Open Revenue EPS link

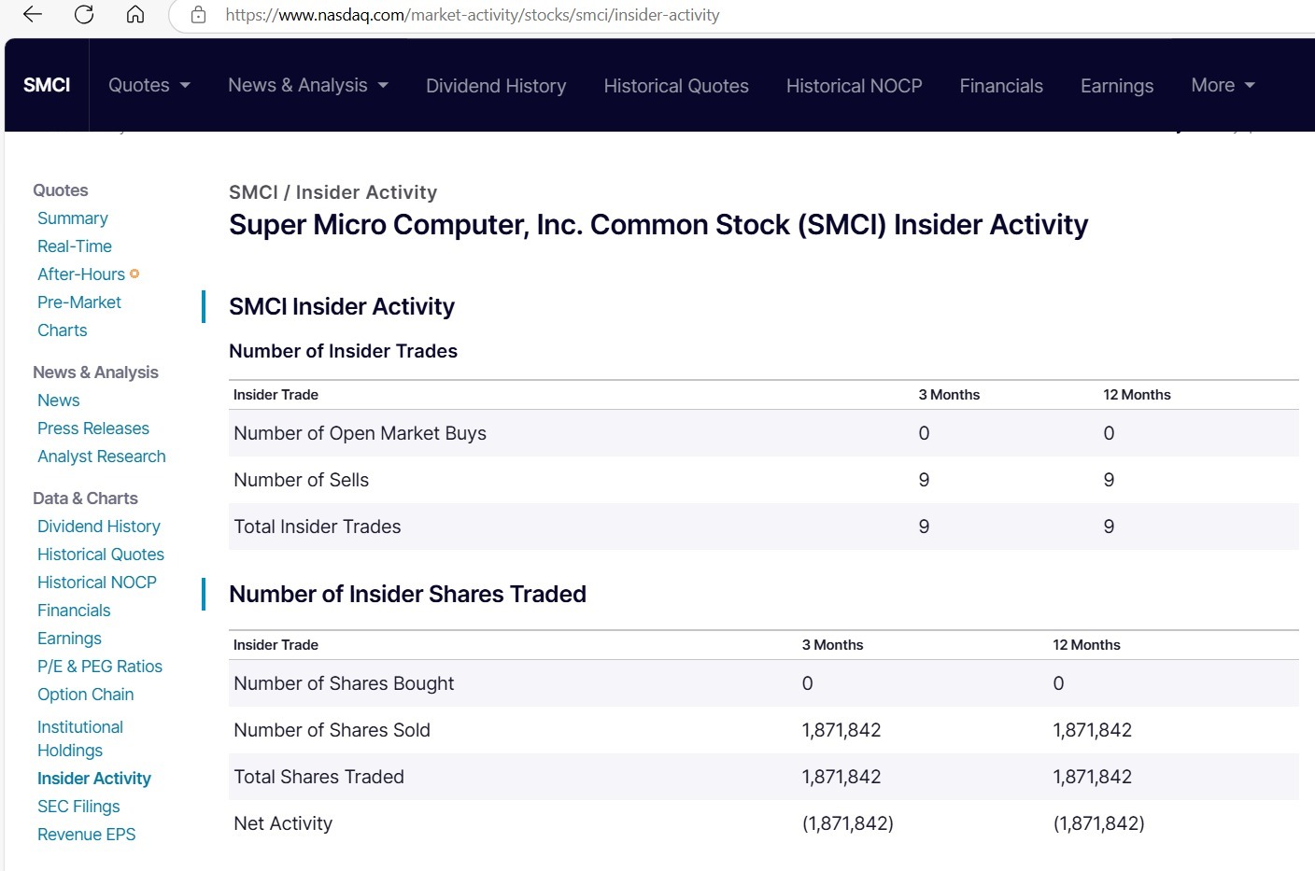(x=87, y=835)
